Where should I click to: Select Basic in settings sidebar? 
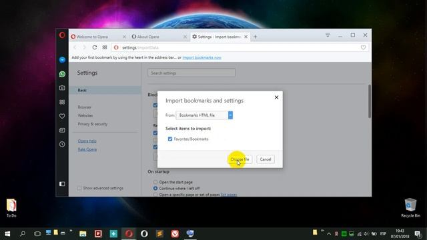pyautogui.click(x=105, y=90)
